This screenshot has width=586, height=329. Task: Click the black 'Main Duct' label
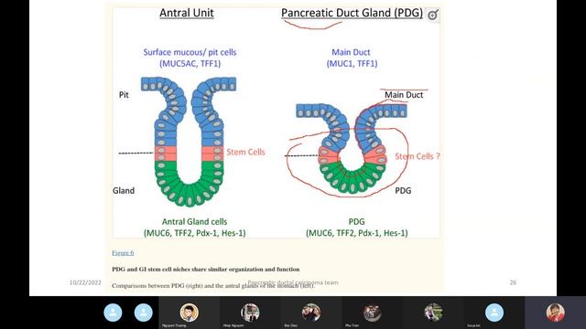tap(404, 95)
